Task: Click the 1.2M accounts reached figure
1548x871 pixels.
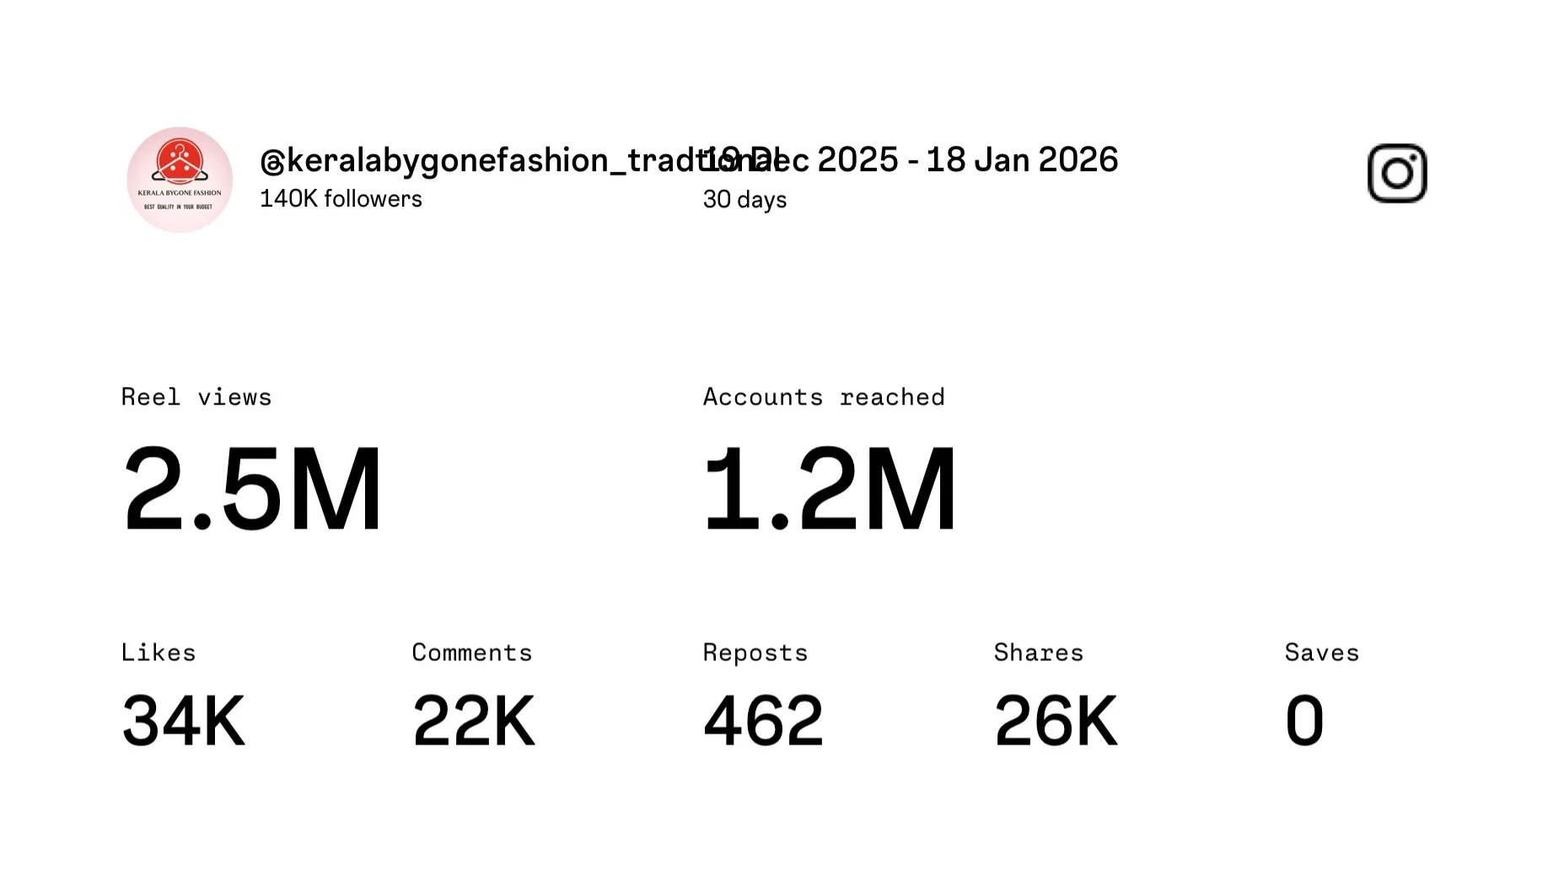Action: [830, 489]
